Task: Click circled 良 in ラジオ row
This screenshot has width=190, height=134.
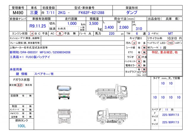Action: pos(139,57)
